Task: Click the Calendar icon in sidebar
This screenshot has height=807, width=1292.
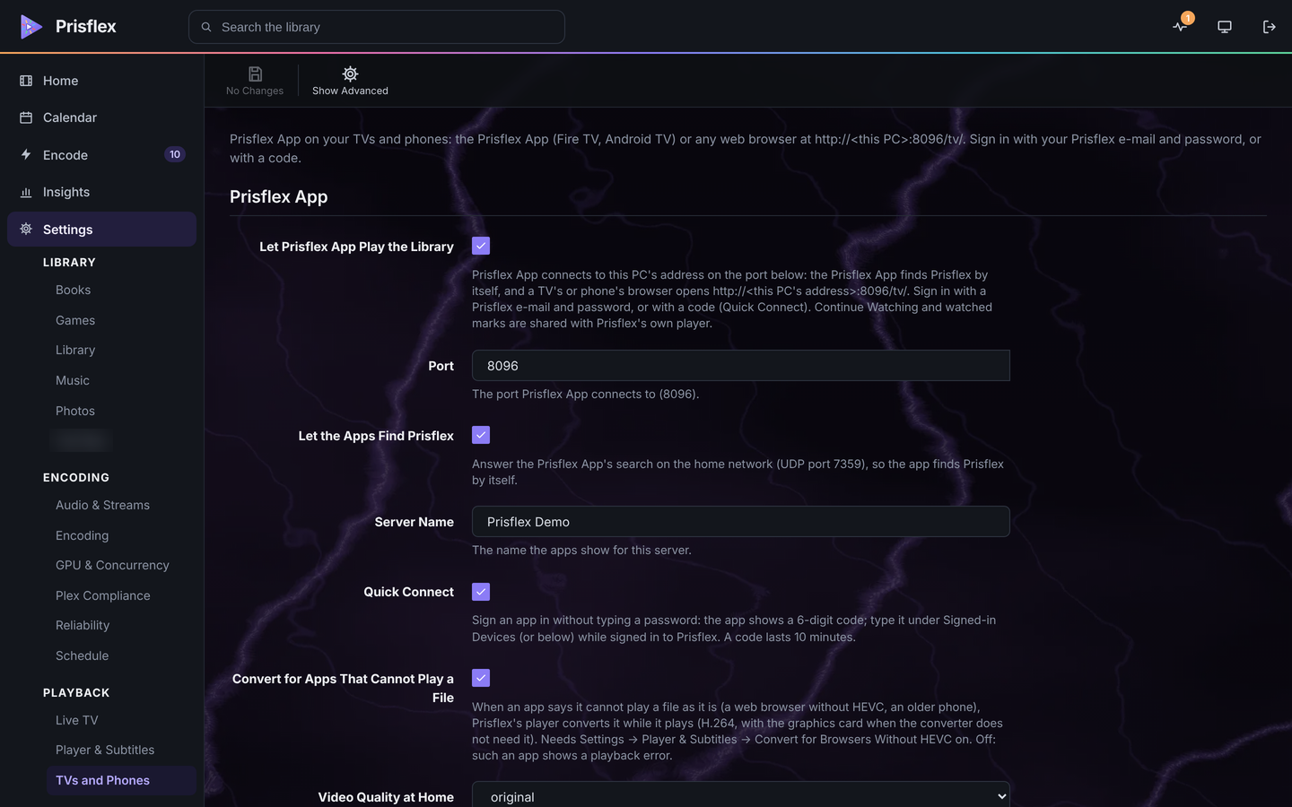Action: (x=26, y=117)
